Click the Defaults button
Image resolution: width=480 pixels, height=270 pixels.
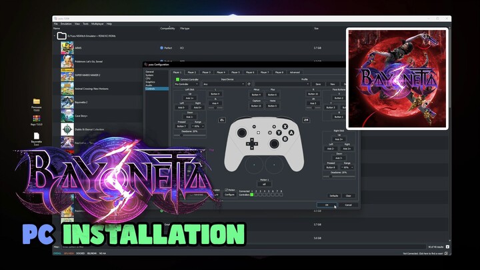click(334, 195)
